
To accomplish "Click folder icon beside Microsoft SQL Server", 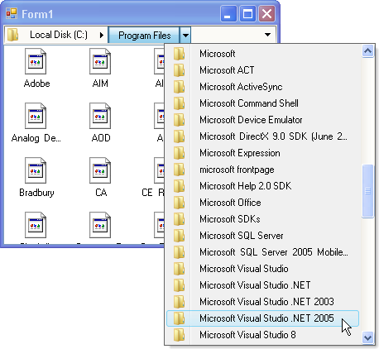I will coord(180,236).
